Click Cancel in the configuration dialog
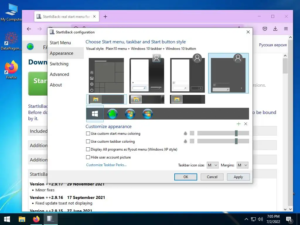This screenshot has width=300, height=225. coord(212,177)
